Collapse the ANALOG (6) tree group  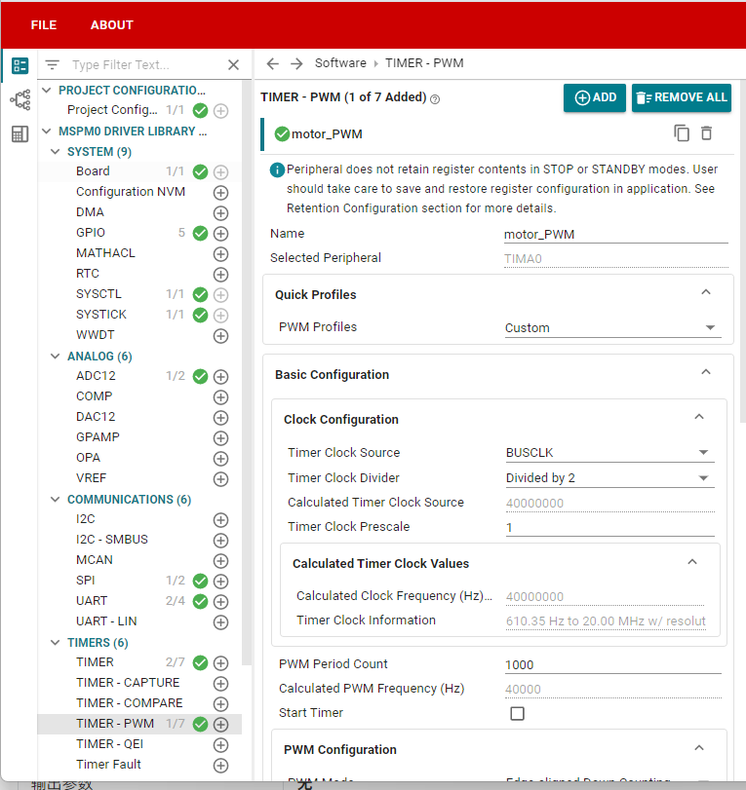55,357
